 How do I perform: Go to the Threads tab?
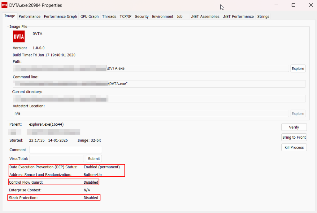pos(109,16)
